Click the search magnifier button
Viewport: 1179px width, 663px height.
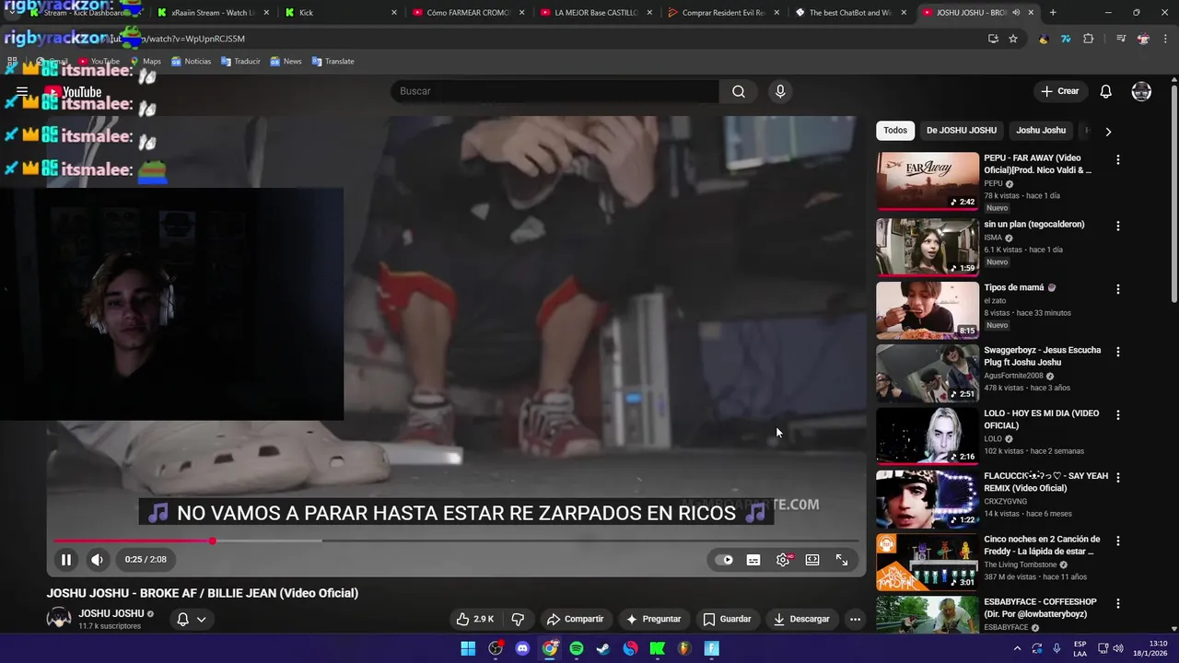[x=739, y=91]
